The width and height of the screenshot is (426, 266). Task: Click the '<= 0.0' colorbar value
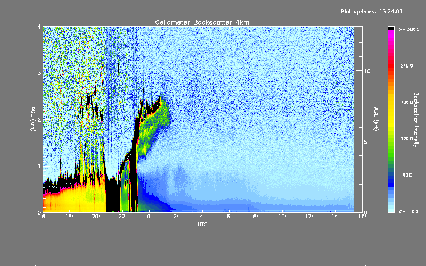409,212
